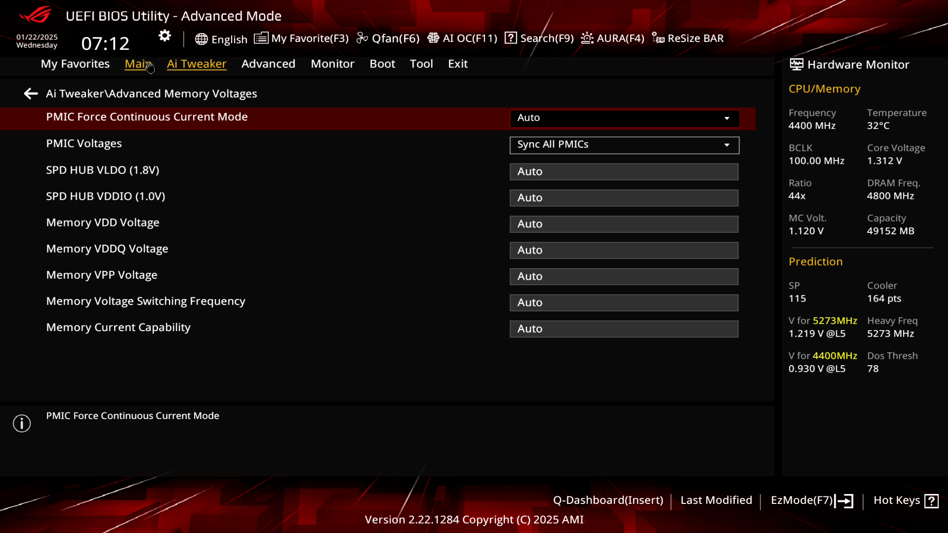This screenshot has height=533, width=948.
Task: Switch to the Advanced tab
Action: click(x=268, y=64)
